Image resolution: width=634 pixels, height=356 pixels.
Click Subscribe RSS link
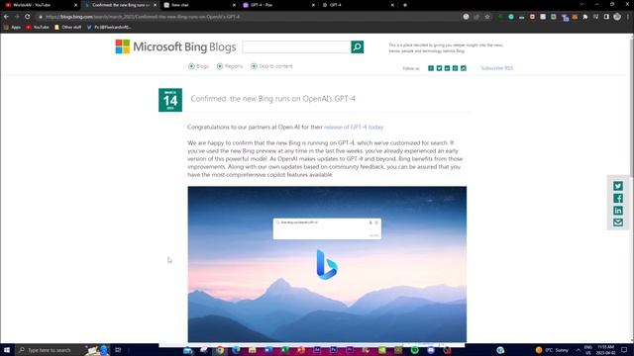(496, 68)
